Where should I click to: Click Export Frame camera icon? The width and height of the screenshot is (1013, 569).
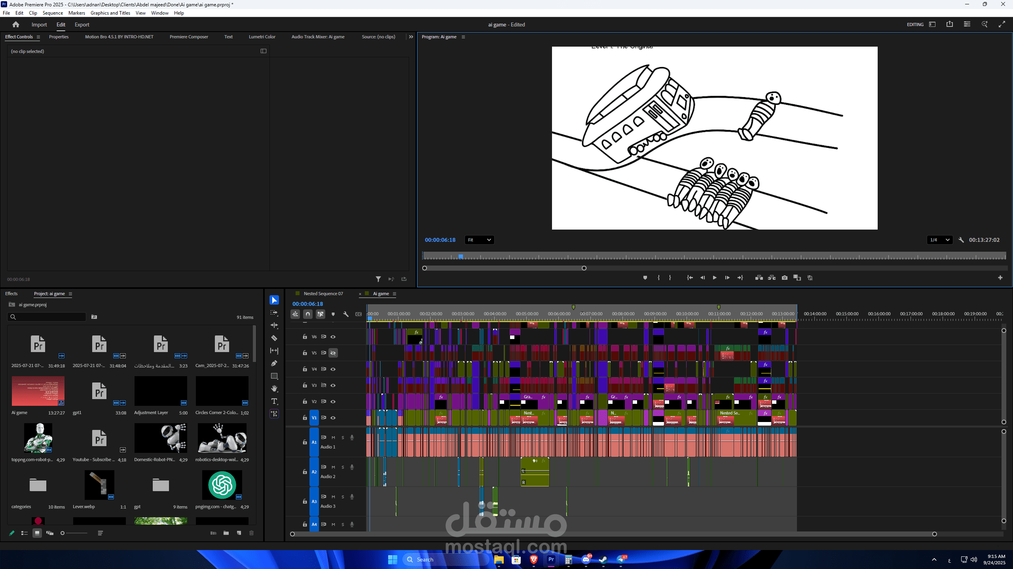pos(784,278)
